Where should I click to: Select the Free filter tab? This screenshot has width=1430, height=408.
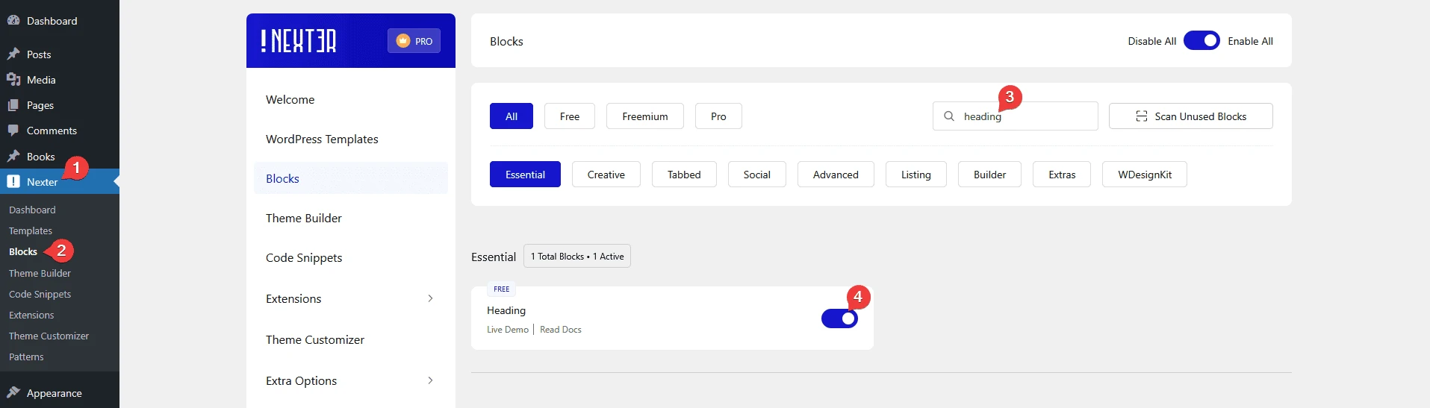coord(570,116)
